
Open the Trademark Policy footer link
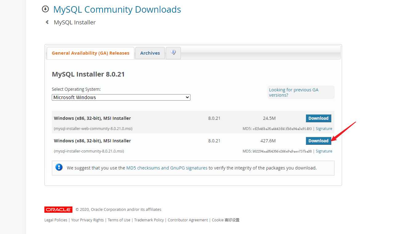point(149,220)
